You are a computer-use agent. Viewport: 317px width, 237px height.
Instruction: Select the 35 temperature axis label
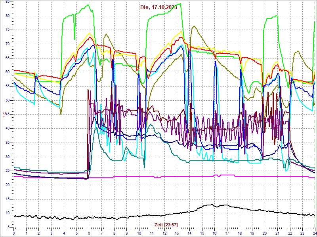(8, 143)
